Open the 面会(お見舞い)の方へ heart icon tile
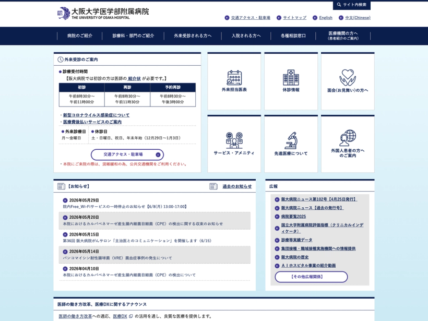Viewport: 428px width, 321px height. (x=348, y=81)
